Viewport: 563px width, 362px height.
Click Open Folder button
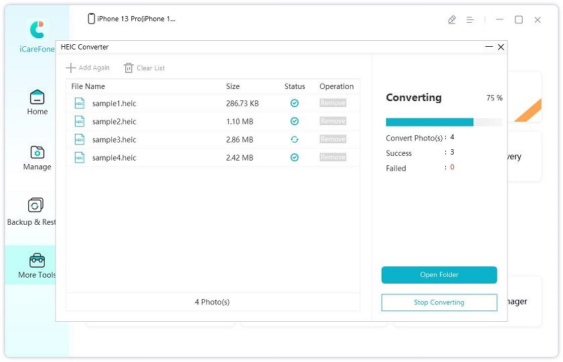(439, 275)
